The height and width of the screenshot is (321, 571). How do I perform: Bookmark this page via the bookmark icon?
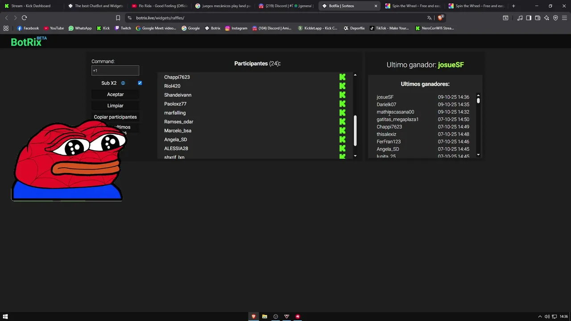[118, 18]
